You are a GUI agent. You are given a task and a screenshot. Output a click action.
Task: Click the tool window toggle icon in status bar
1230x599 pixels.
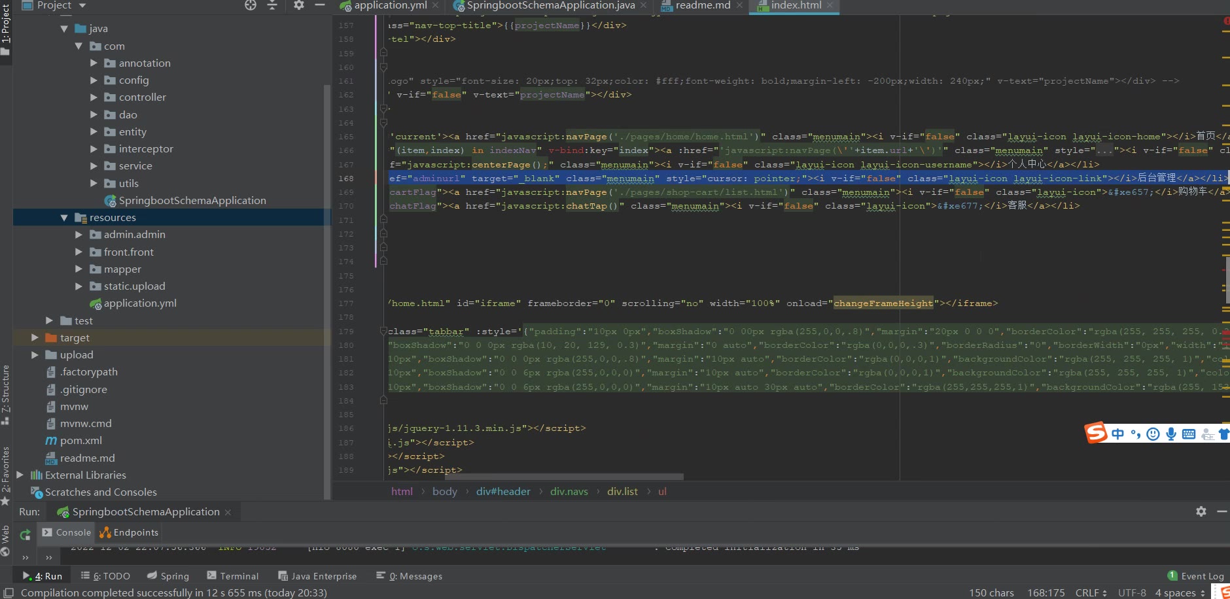[x=9, y=592]
